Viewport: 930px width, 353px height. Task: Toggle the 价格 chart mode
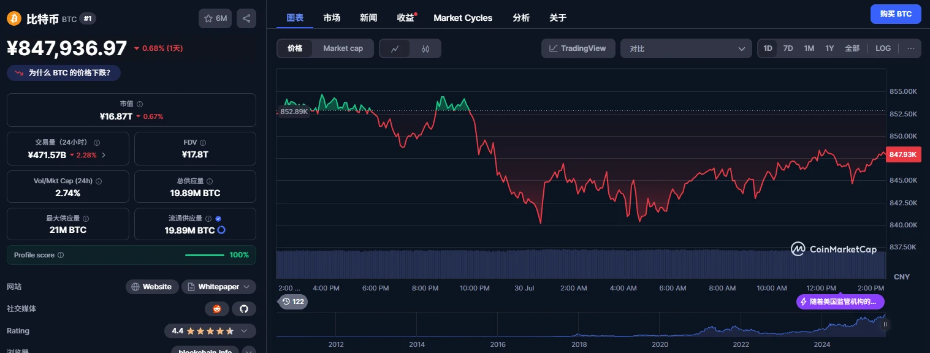click(x=295, y=48)
